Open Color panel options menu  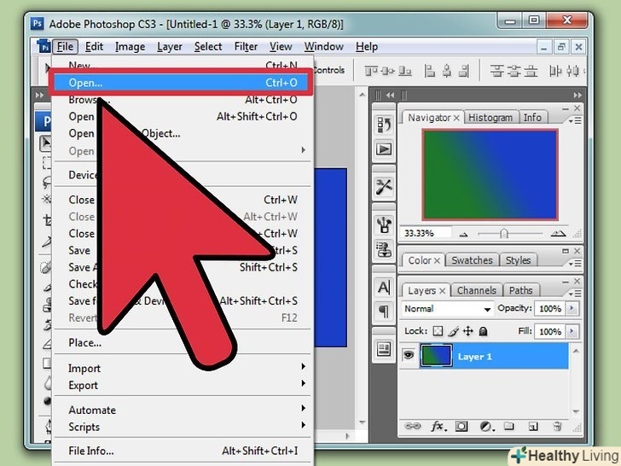575,263
